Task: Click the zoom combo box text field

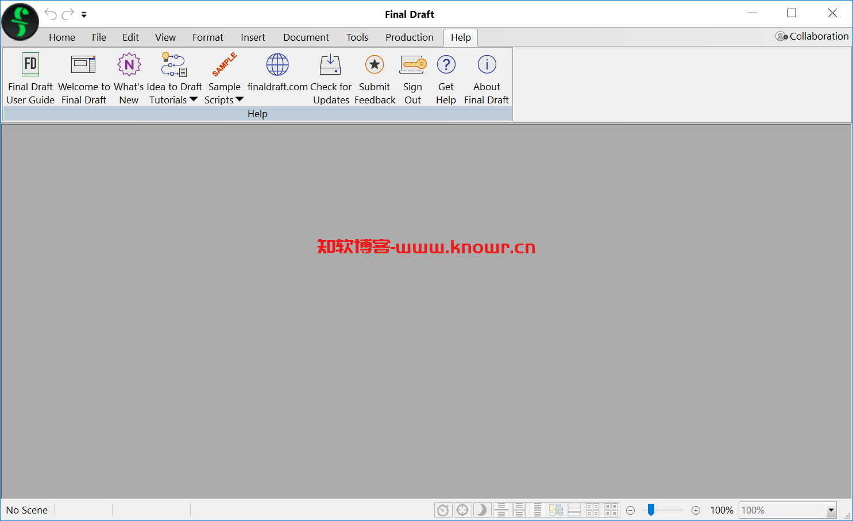Action: click(782, 510)
